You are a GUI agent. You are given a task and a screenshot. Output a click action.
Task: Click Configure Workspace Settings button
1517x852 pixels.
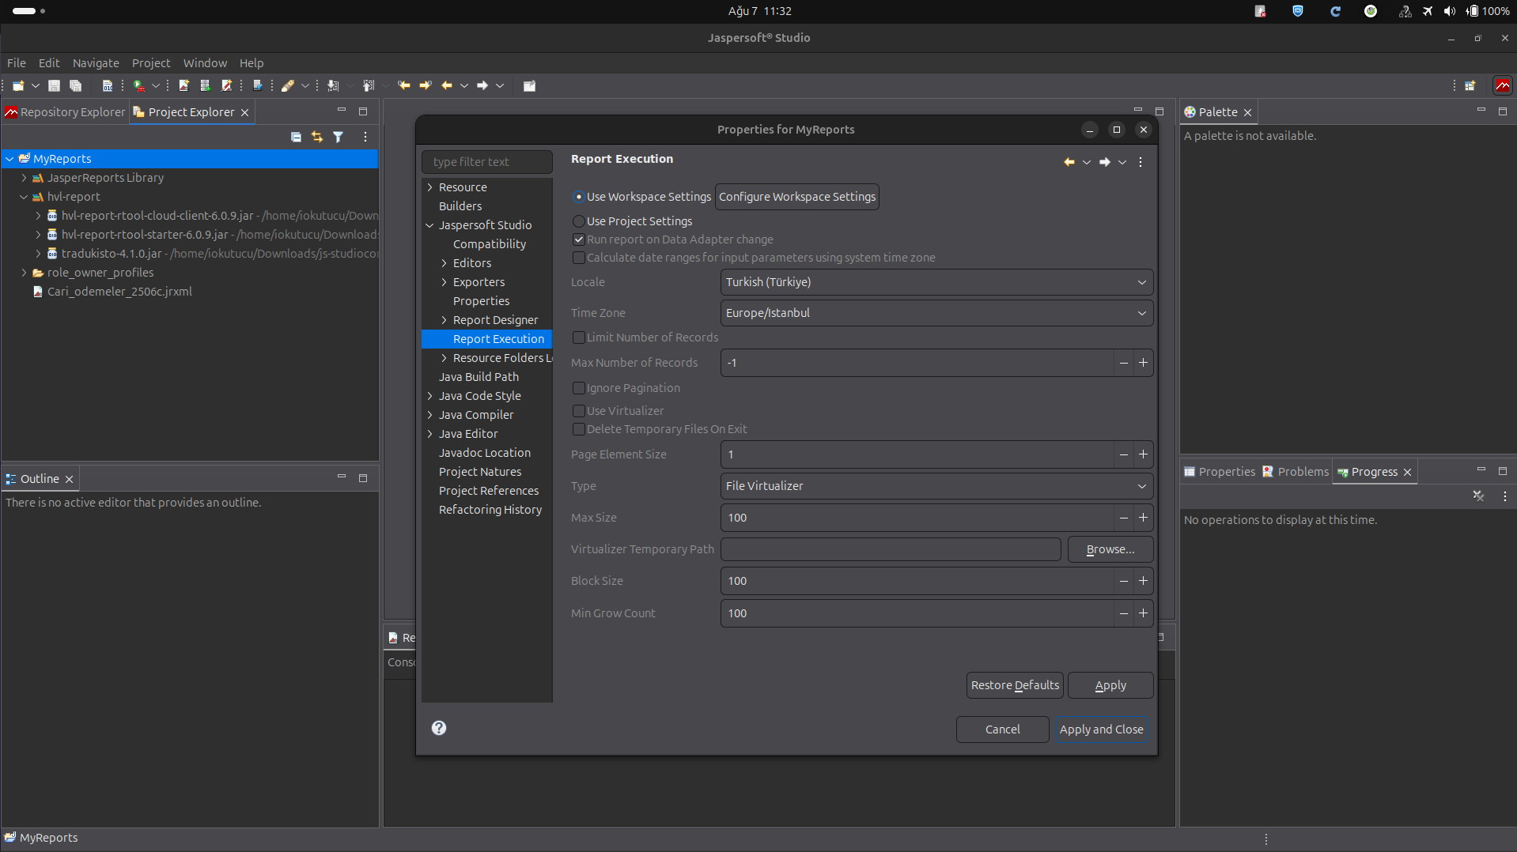797,197
